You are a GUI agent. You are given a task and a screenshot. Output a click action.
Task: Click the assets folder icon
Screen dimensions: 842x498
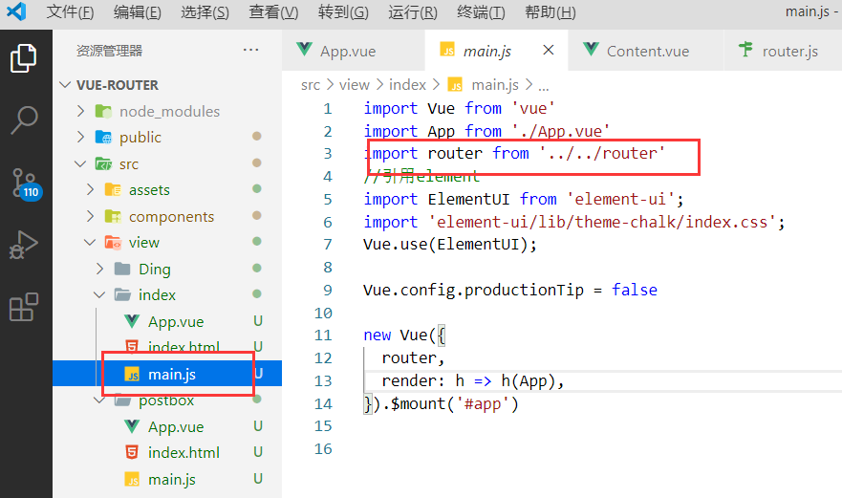[113, 189]
